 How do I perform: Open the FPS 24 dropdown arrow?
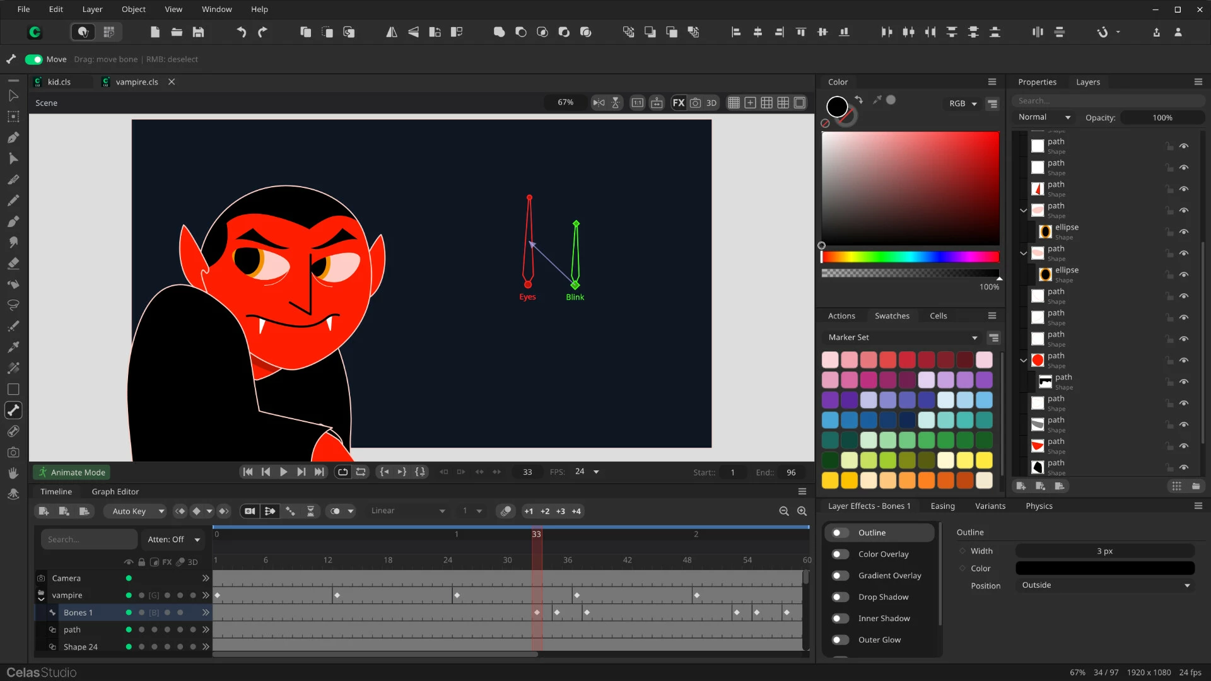(x=596, y=472)
